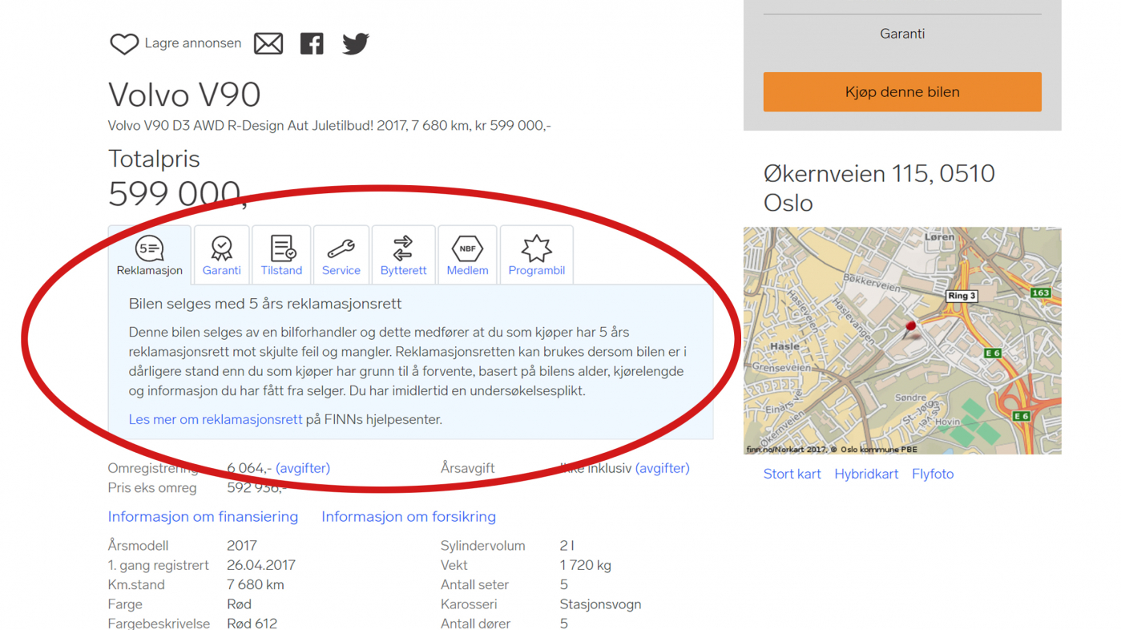Share the listing via the Twitter icon
The image size is (1121, 630).
point(354,42)
